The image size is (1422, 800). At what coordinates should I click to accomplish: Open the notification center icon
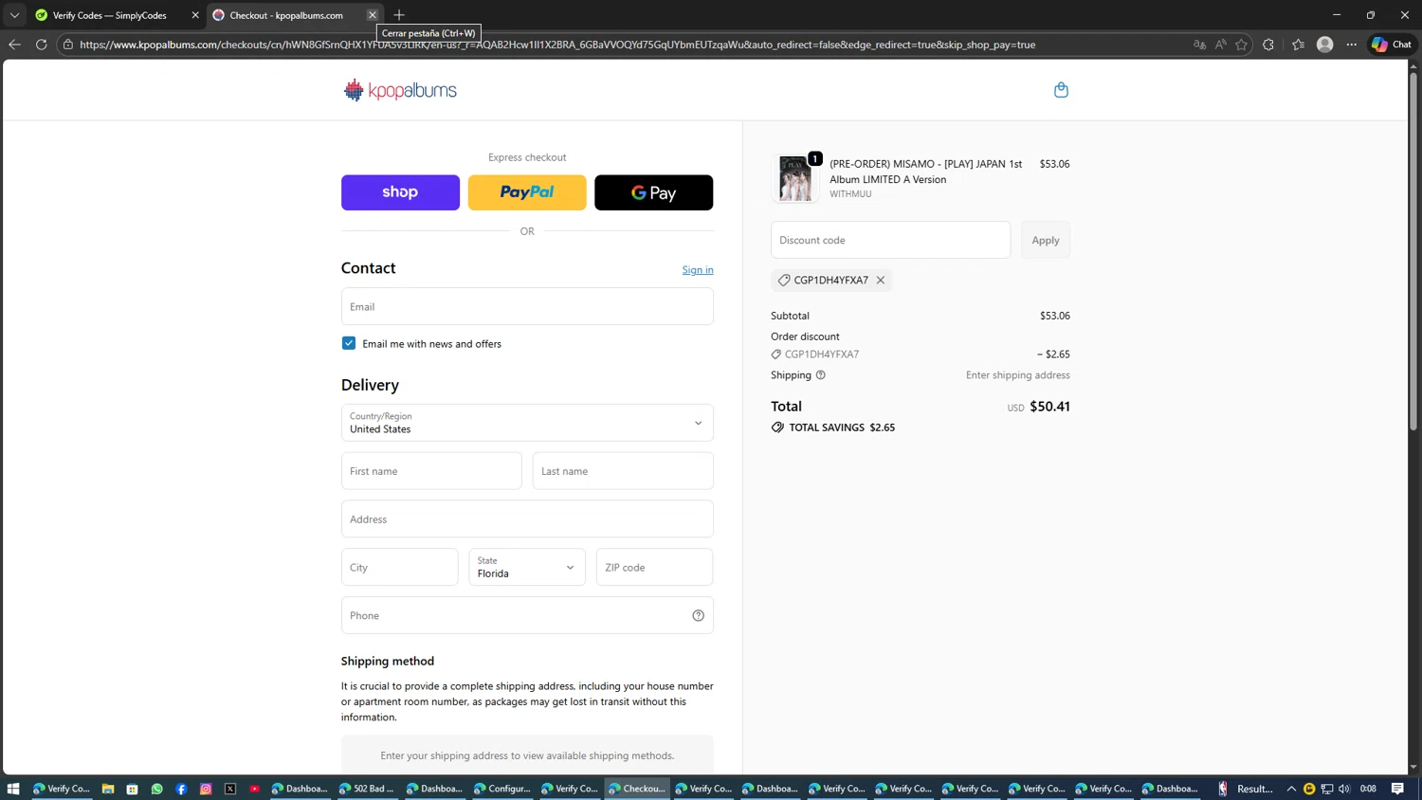pos(1397,789)
